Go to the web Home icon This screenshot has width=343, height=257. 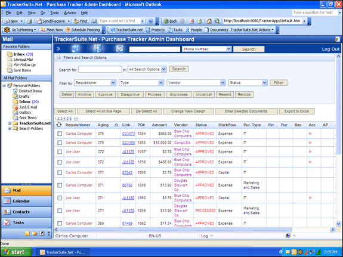pos(209,21)
